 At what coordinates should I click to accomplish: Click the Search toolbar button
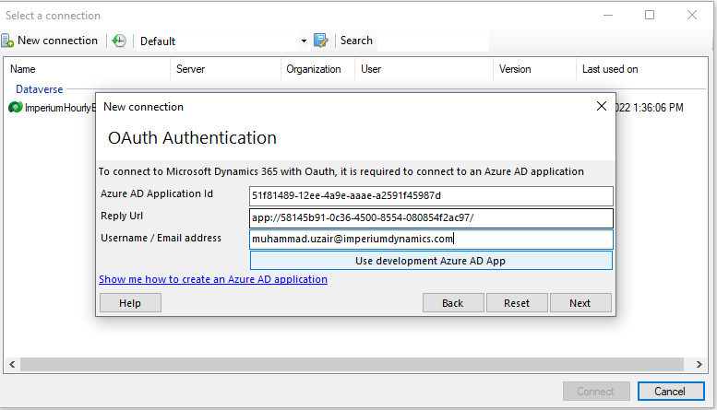356,41
